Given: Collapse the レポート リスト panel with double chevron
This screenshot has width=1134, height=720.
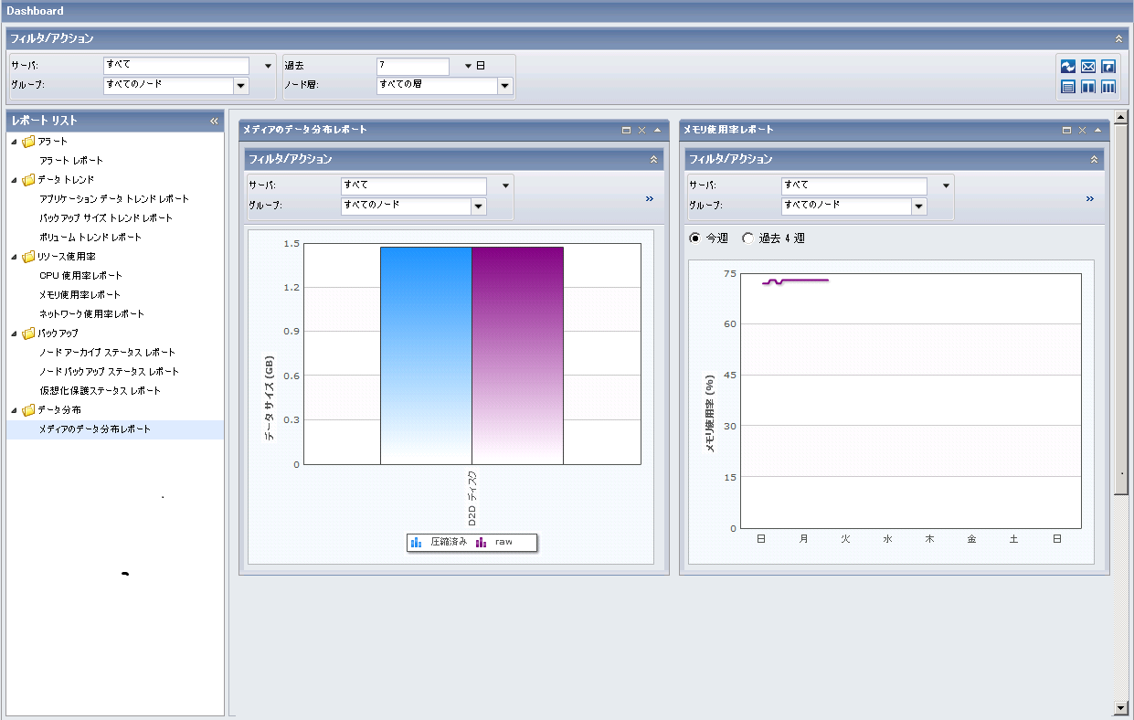Looking at the screenshot, I should (214, 121).
